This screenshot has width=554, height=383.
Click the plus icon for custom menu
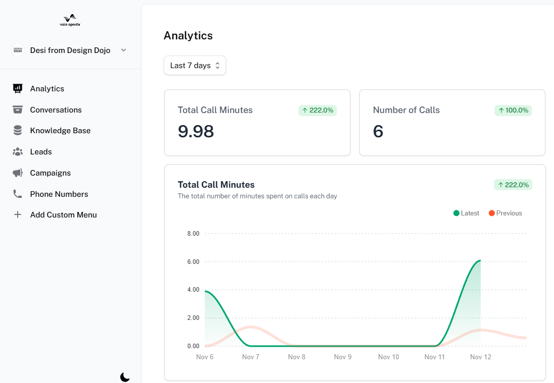(18, 214)
